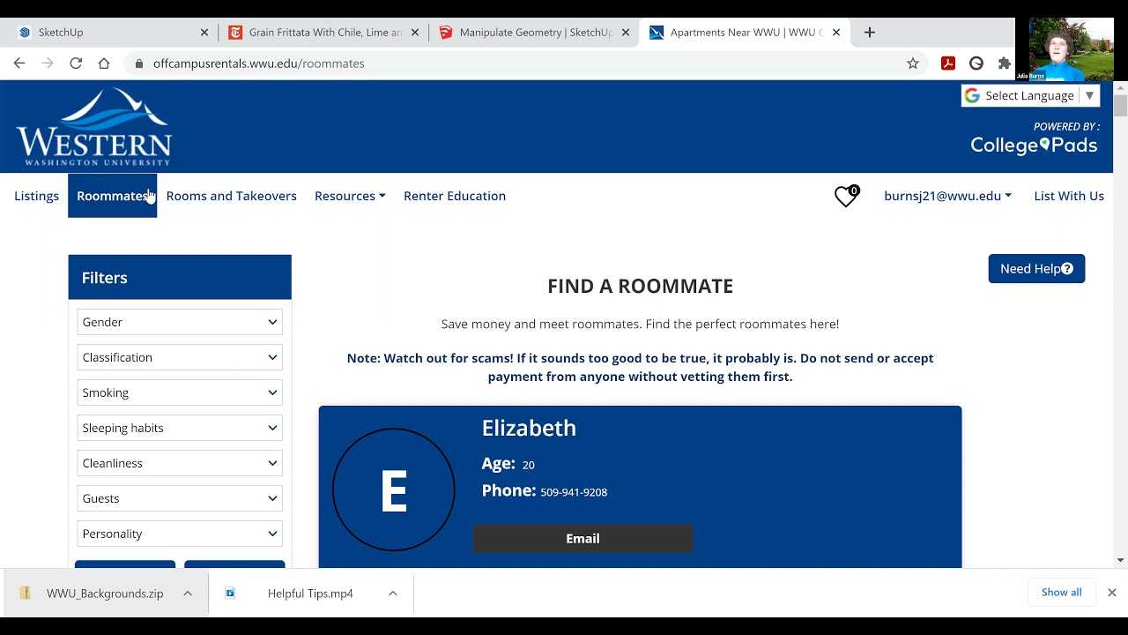Click the Elizabeth name heading

click(x=529, y=428)
